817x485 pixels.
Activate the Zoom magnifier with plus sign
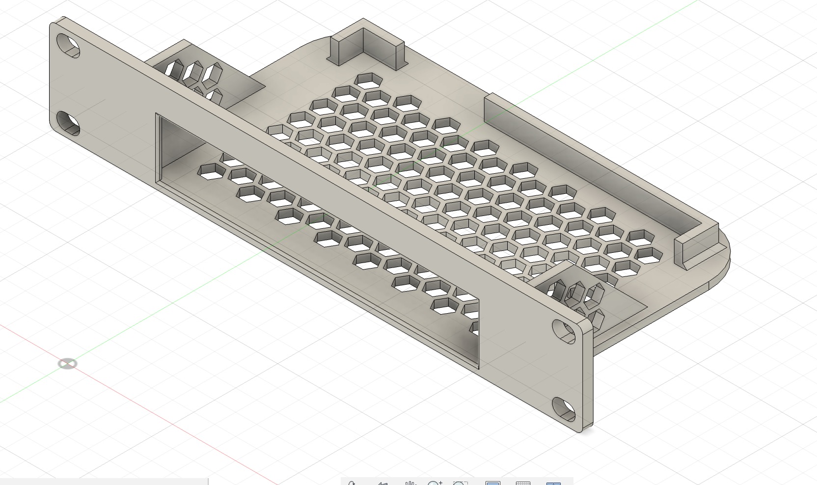pyautogui.click(x=435, y=484)
